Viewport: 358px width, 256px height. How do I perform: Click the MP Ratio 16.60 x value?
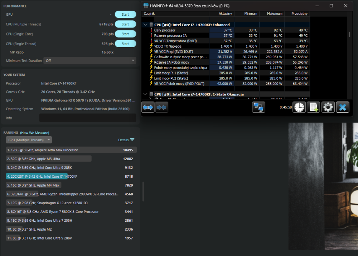tap(107, 52)
